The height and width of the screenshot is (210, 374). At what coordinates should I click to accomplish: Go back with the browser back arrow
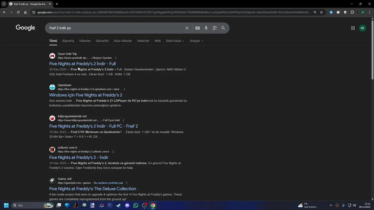click(4, 12)
